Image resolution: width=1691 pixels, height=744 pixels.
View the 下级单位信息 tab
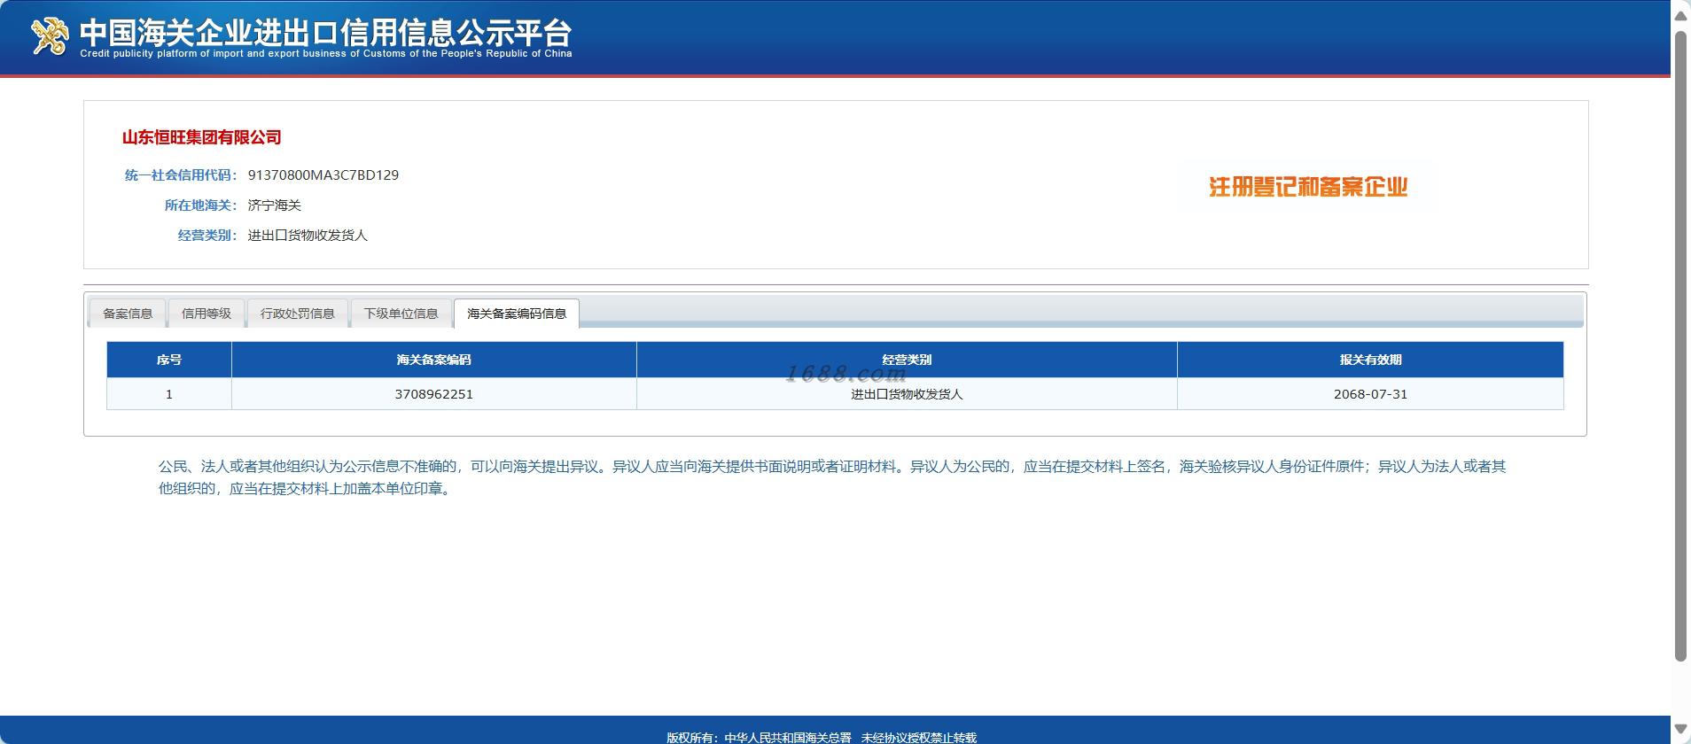click(401, 314)
